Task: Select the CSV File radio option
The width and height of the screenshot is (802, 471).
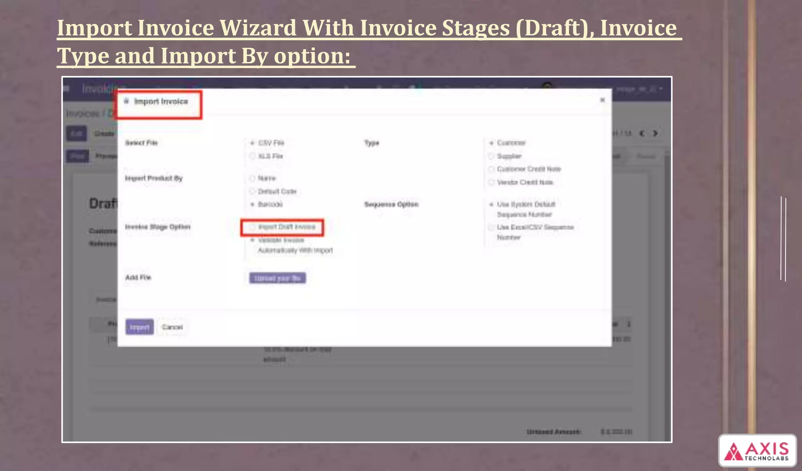Action: tap(253, 143)
